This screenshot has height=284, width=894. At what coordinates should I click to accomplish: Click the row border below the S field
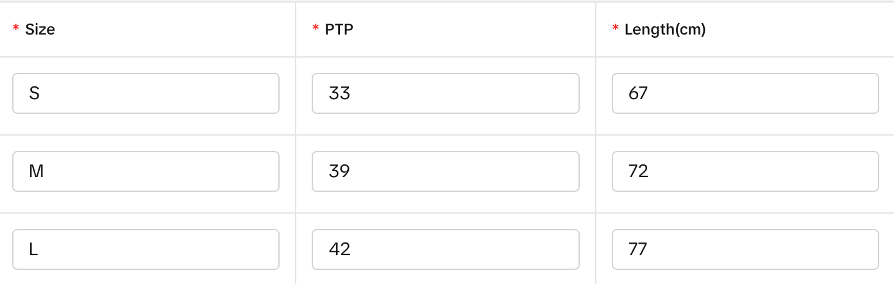tap(146, 135)
